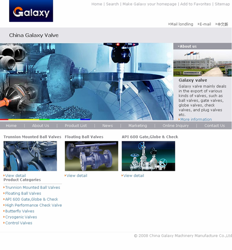Click More information under Galaxy valve
The height and width of the screenshot is (250, 232).
[x=196, y=119]
